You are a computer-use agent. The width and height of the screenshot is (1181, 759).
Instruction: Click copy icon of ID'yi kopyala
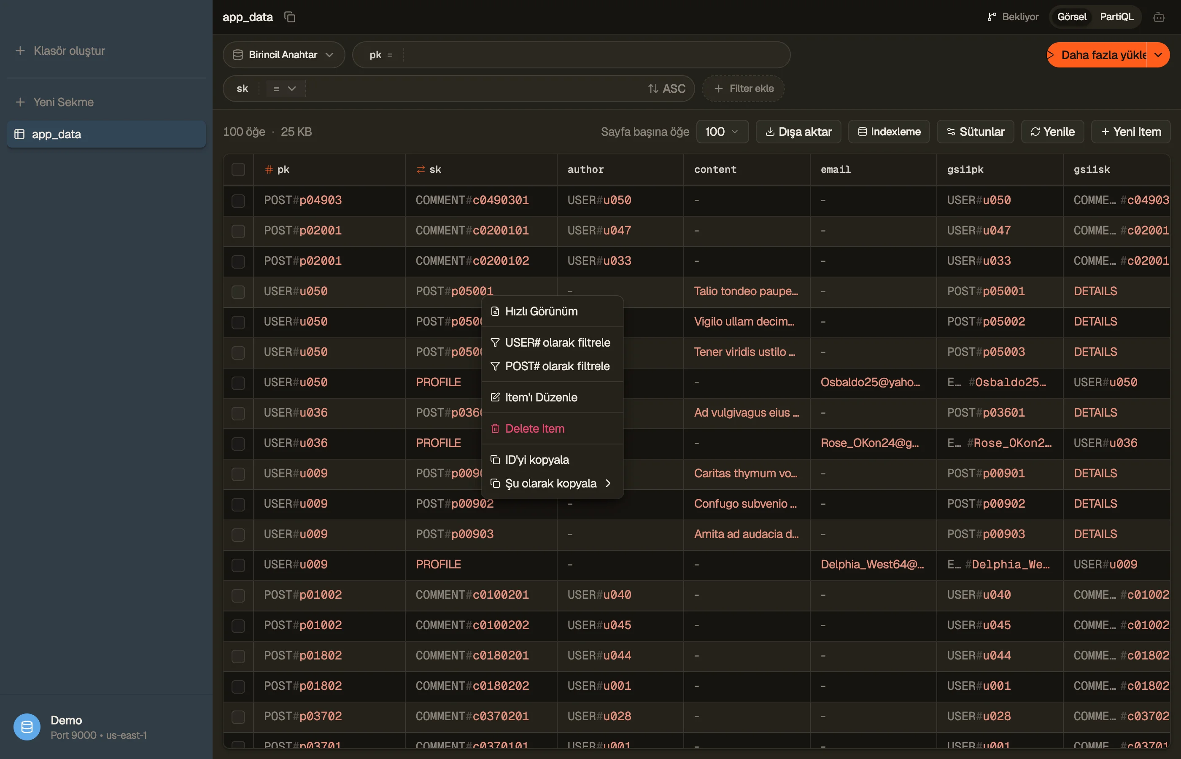pyautogui.click(x=495, y=460)
